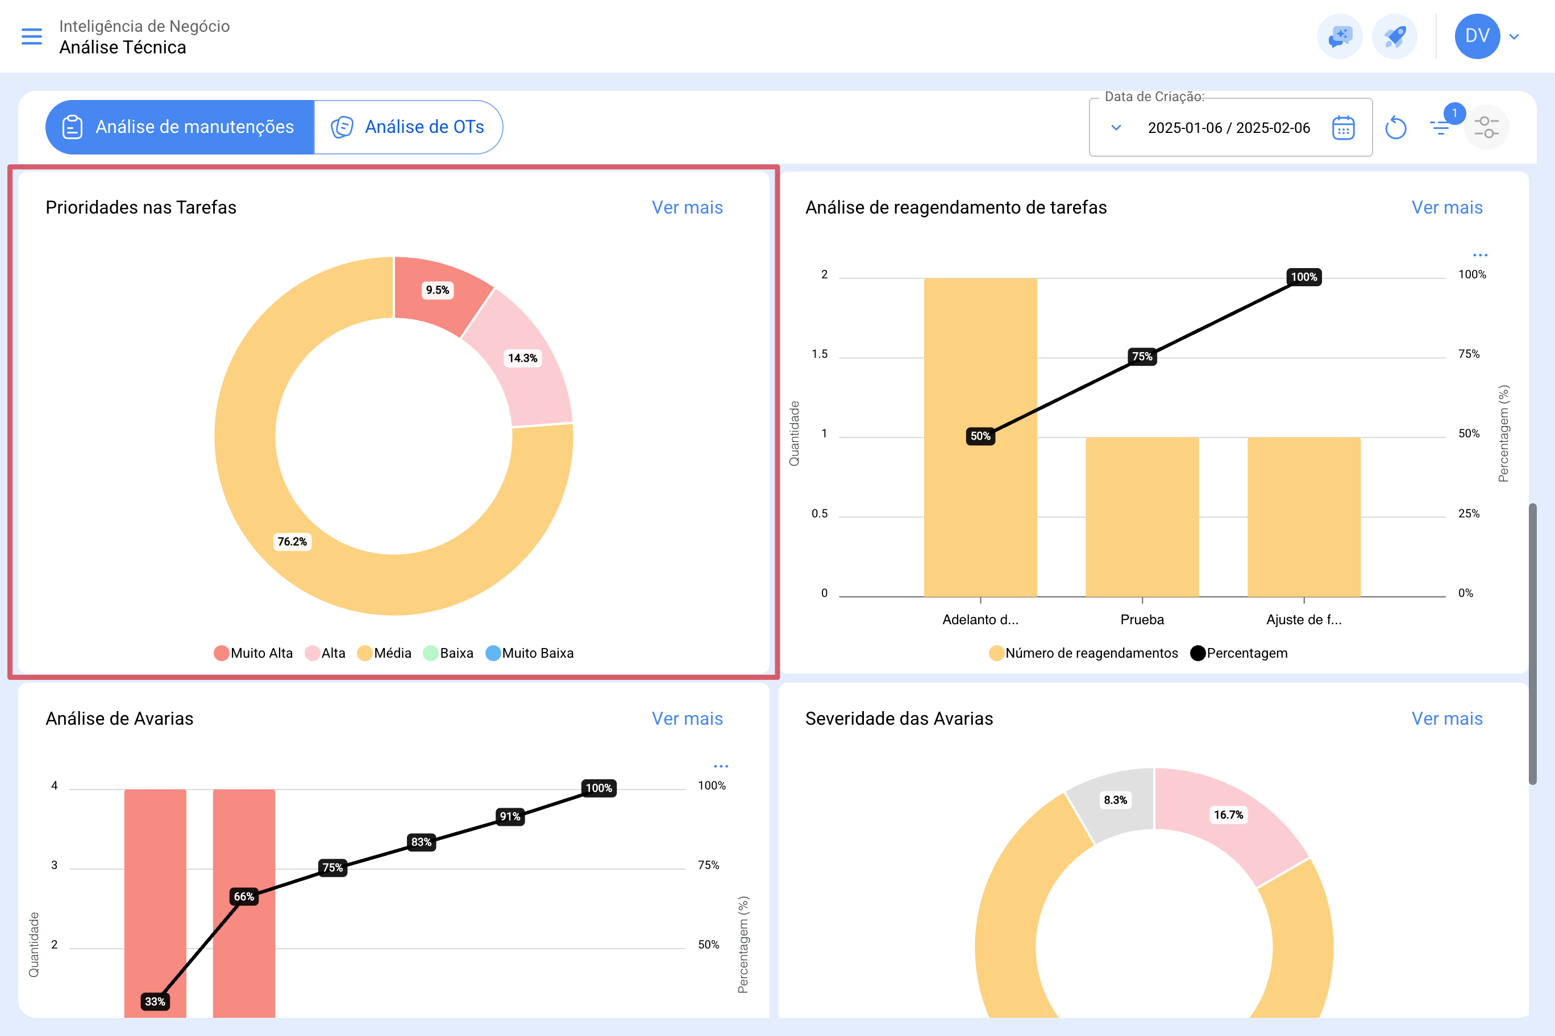Open the sliders settings icon
The image size is (1555, 1036).
pos(1486,127)
